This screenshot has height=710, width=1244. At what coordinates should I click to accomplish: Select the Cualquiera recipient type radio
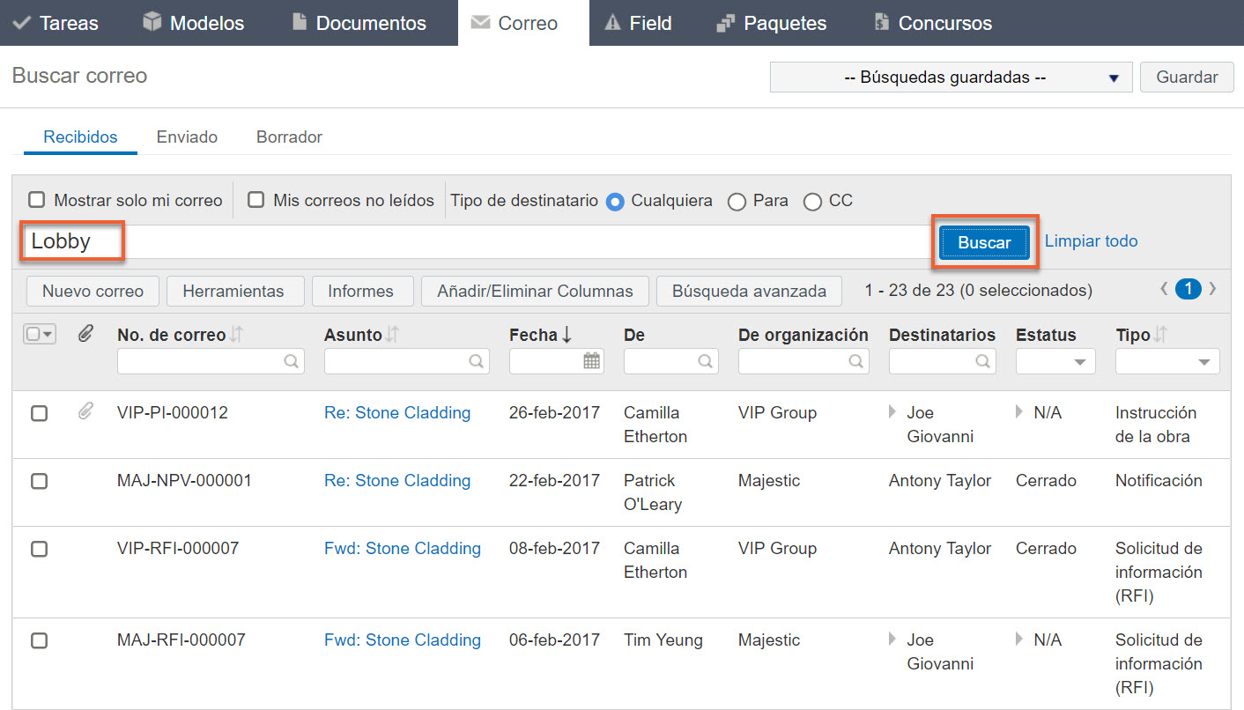click(615, 201)
